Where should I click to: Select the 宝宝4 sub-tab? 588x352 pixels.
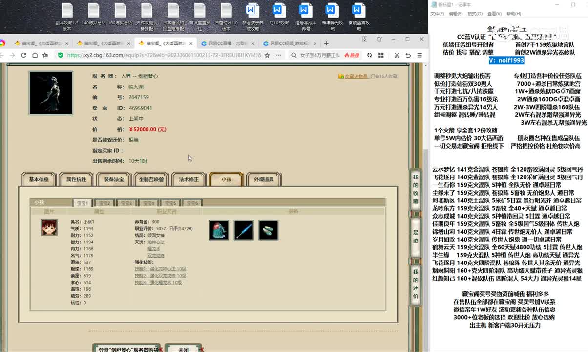click(x=148, y=203)
